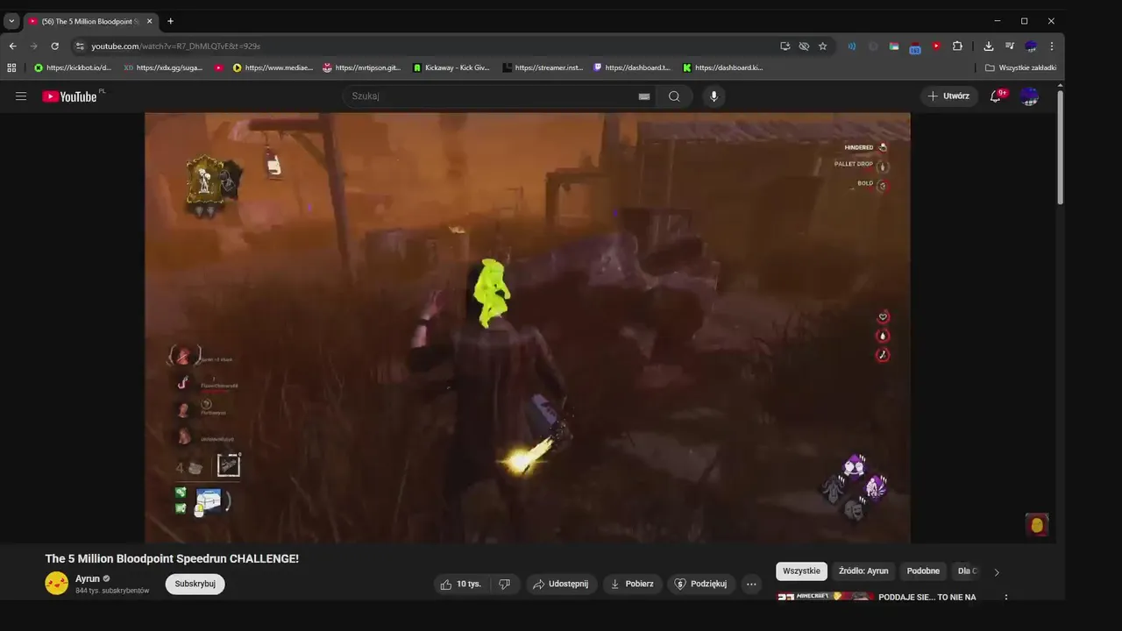The height and width of the screenshot is (631, 1122).
Task: Subscribe to Ayrun with Subskrybuj
Action: (x=195, y=584)
